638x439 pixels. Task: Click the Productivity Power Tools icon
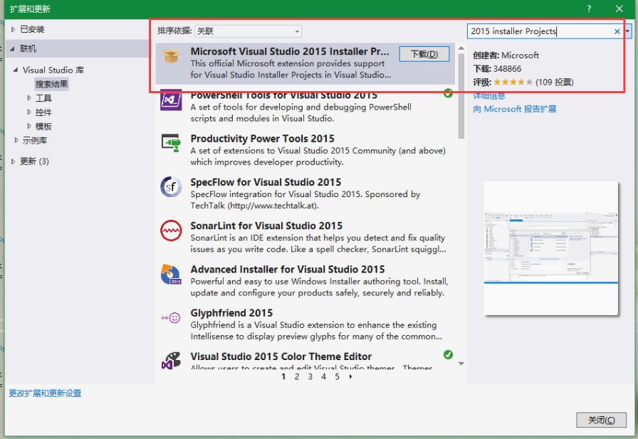coord(170,143)
